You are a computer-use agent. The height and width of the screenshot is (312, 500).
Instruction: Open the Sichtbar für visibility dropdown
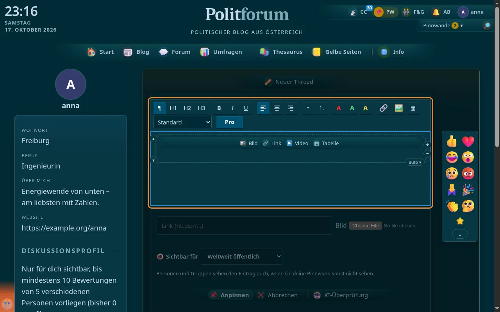tap(241, 257)
